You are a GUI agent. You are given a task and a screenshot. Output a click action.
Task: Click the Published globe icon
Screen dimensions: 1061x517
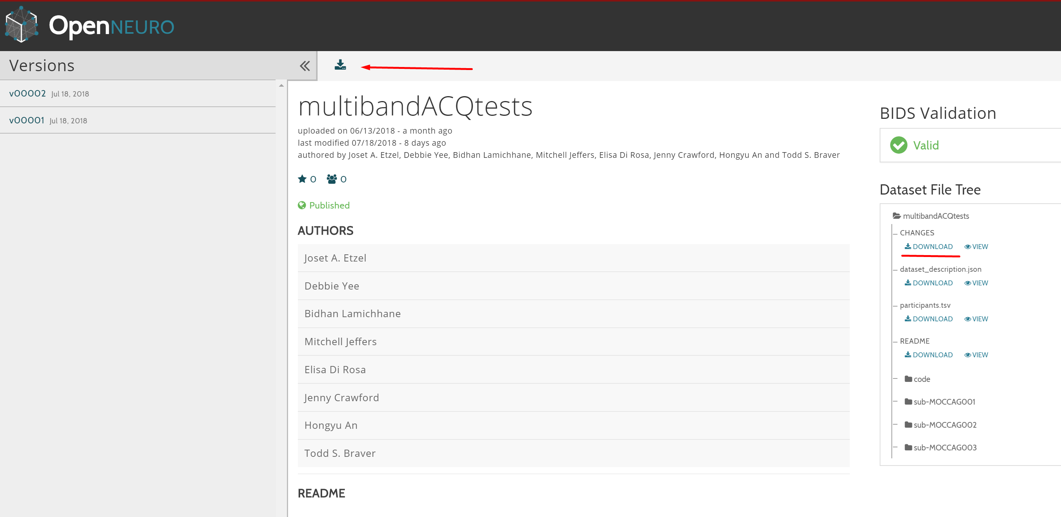pyautogui.click(x=302, y=205)
